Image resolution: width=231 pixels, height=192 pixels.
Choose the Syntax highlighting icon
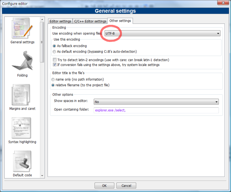click(21, 128)
